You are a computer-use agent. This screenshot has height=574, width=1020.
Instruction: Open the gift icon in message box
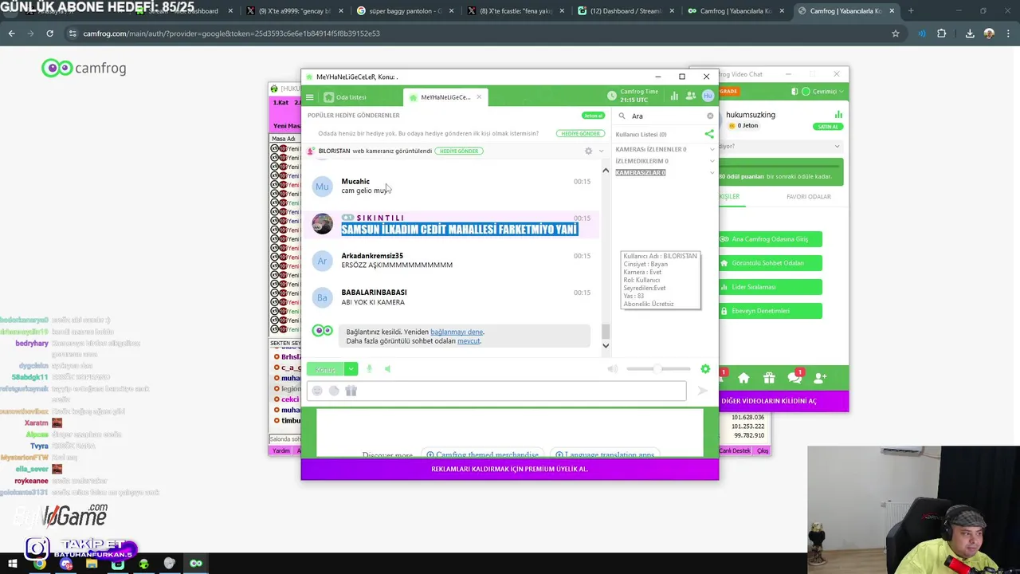pyautogui.click(x=351, y=391)
